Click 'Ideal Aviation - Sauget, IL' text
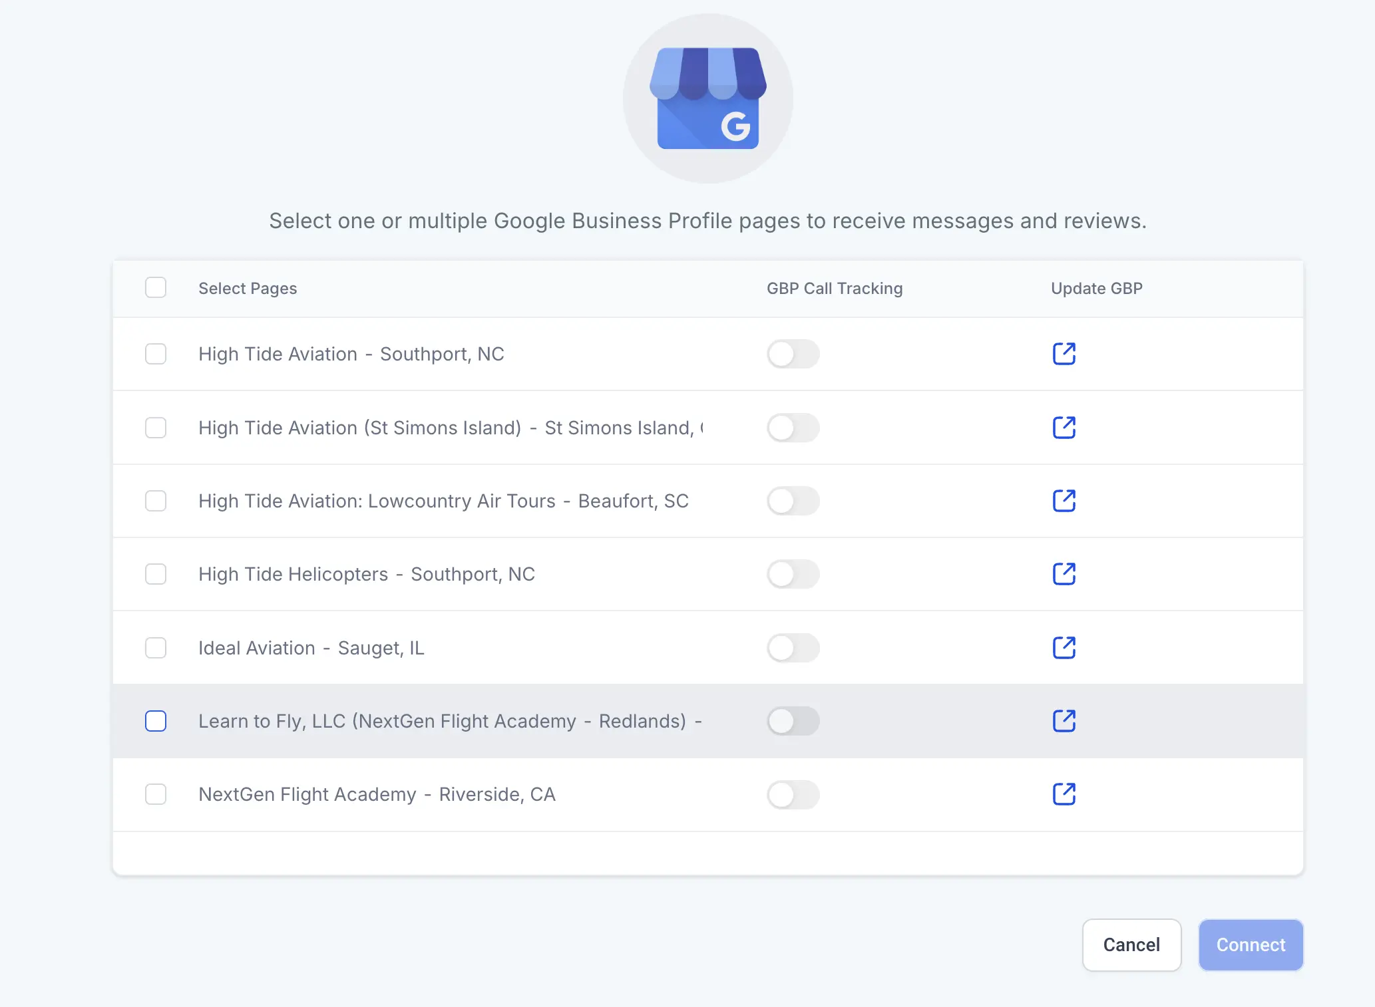The width and height of the screenshot is (1375, 1007). (x=311, y=648)
